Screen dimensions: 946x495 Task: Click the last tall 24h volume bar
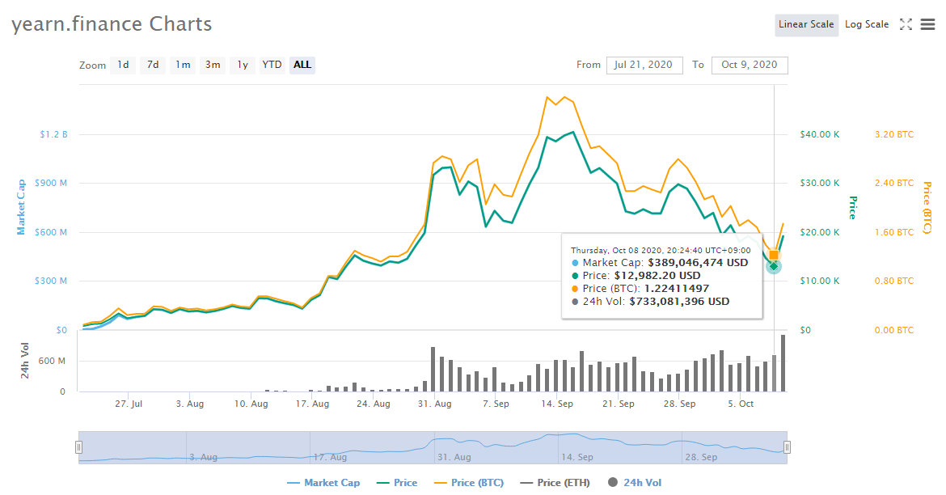click(783, 363)
